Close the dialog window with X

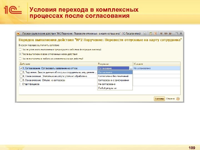point(181,34)
